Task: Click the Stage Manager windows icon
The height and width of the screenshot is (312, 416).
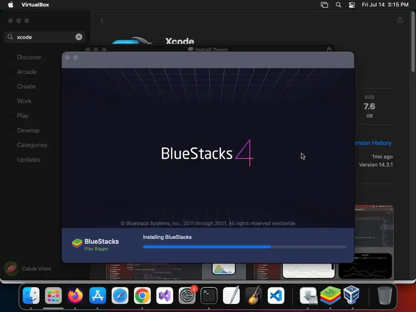Action: click(324, 5)
